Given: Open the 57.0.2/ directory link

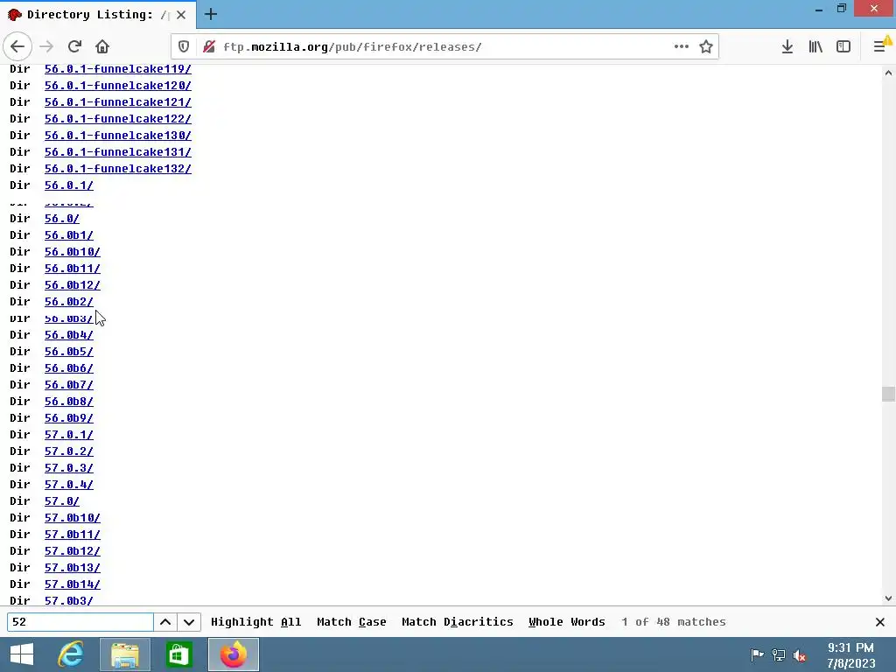Looking at the screenshot, I should [68, 451].
